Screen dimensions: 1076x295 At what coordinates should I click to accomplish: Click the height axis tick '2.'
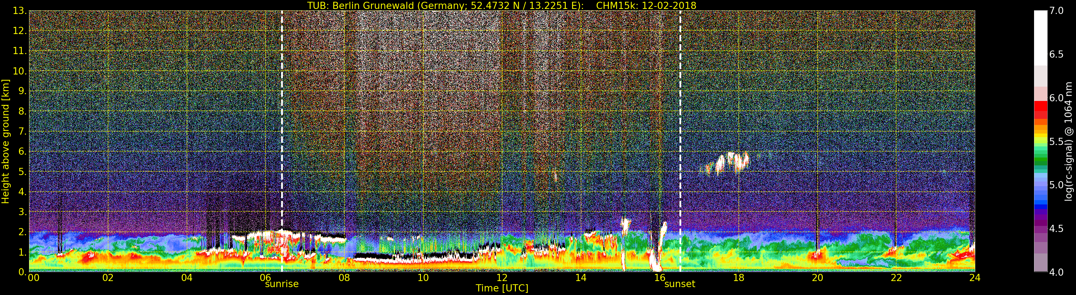point(23,232)
